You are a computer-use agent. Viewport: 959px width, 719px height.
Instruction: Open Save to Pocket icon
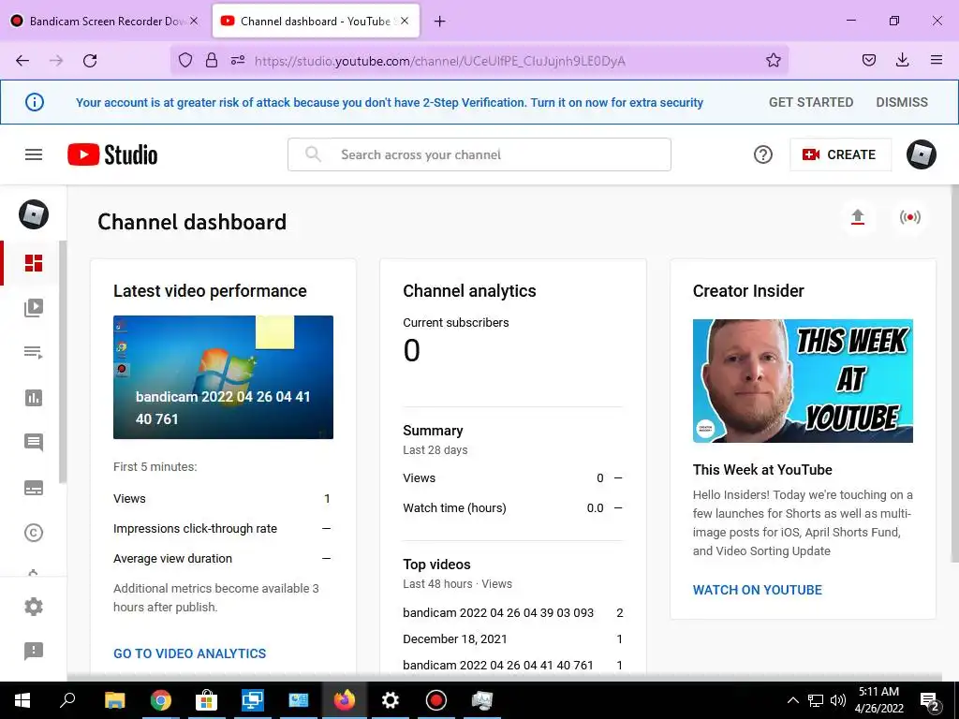pos(868,60)
